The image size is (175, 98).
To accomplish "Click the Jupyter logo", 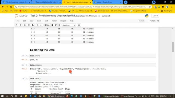I will click(22, 16).
